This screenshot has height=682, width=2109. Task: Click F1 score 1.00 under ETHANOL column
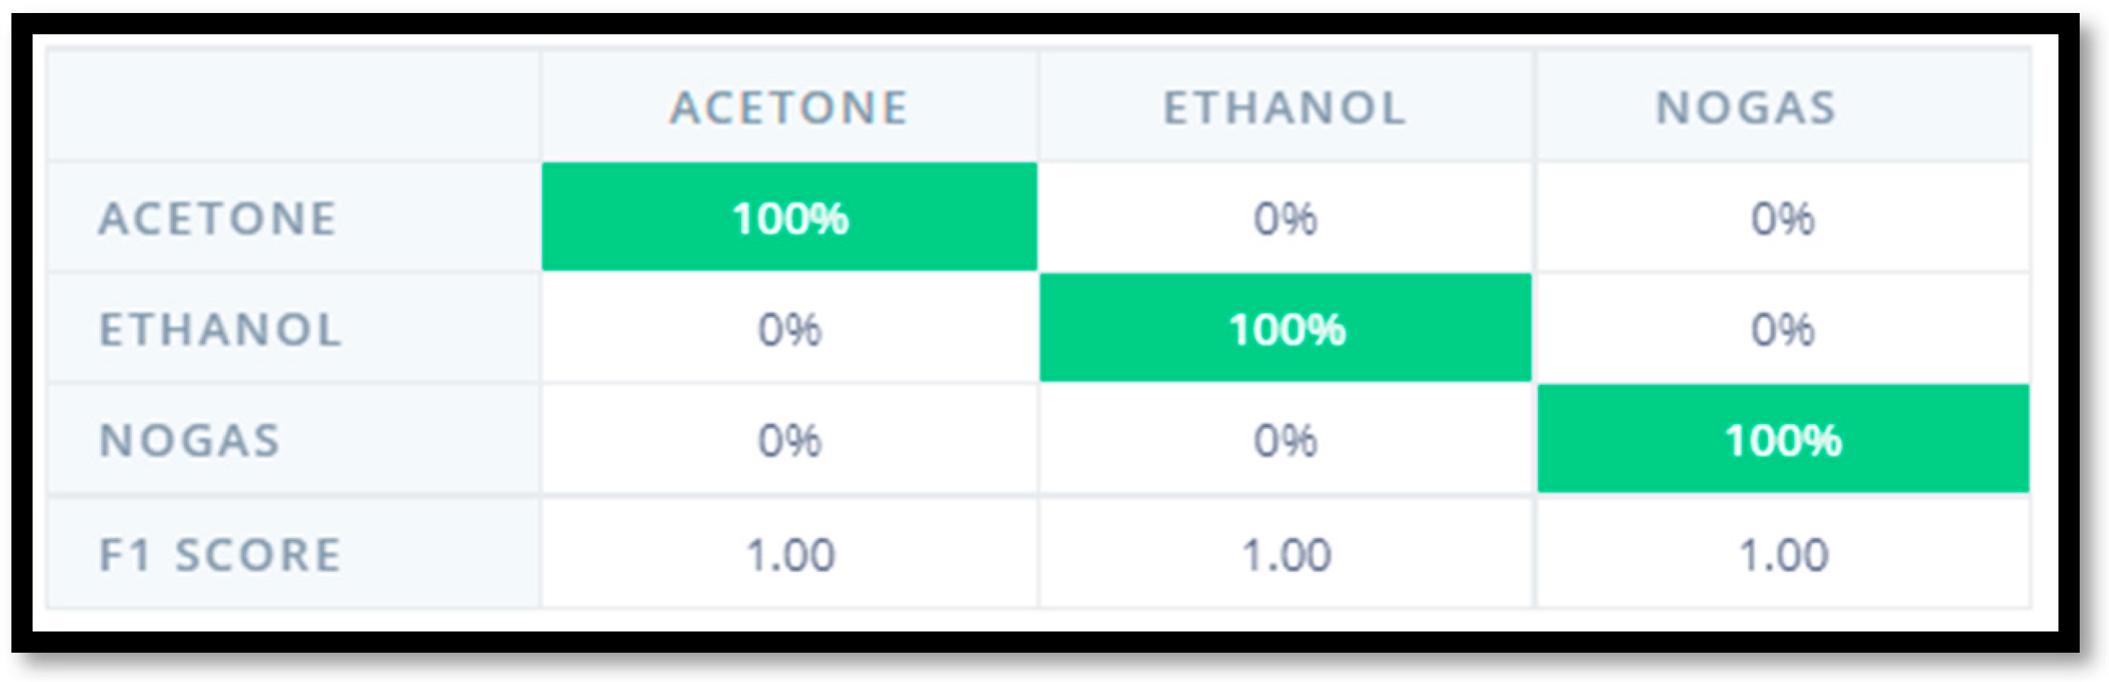[x=1286, y=554]
